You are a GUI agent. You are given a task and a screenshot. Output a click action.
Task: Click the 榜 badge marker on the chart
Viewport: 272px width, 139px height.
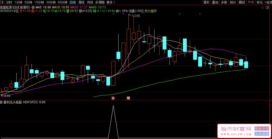click(128, 98)
